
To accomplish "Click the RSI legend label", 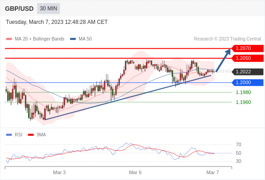I will tap(18, 135).
